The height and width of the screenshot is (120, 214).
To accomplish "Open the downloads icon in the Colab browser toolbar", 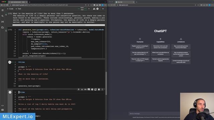I will coord(97,5).
